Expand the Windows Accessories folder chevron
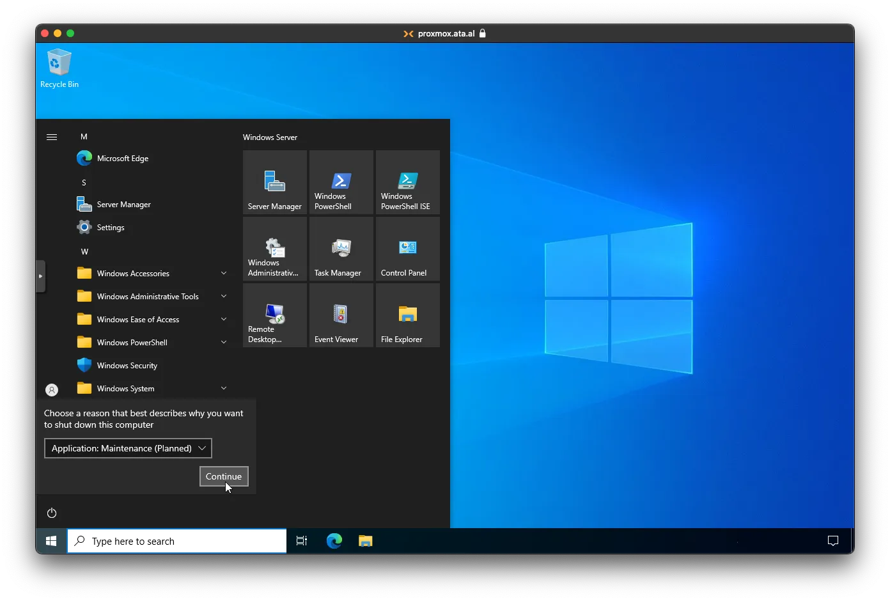 click(224, 274)
